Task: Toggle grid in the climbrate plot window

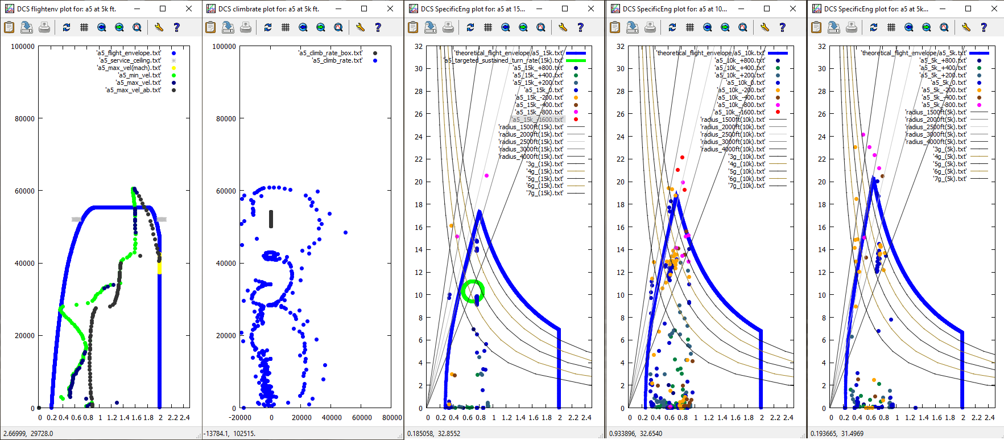Action: pyautogui.click(x=286, y=27)
